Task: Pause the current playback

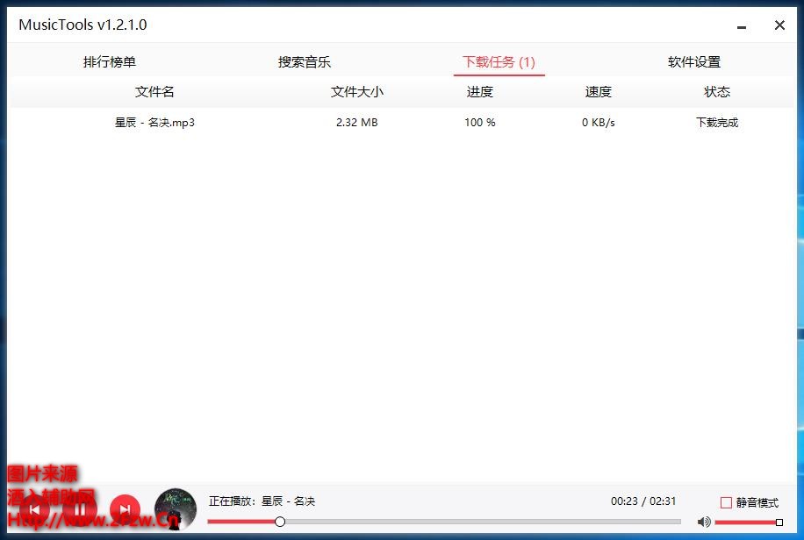Action: click(80, 510)
